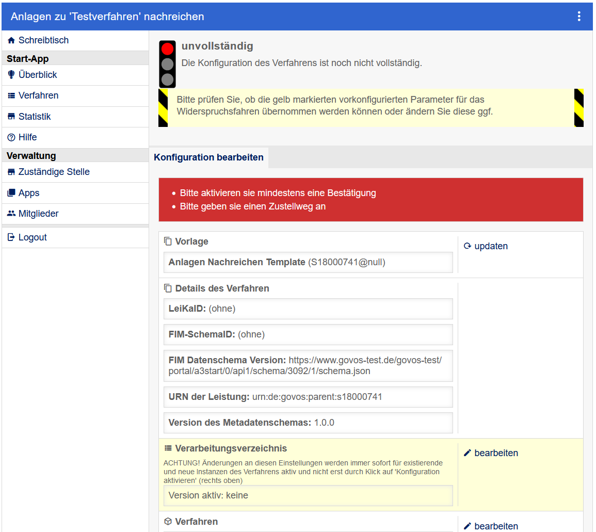Click the pencil icon for Verarbeitungsverzeichnis

468,453
